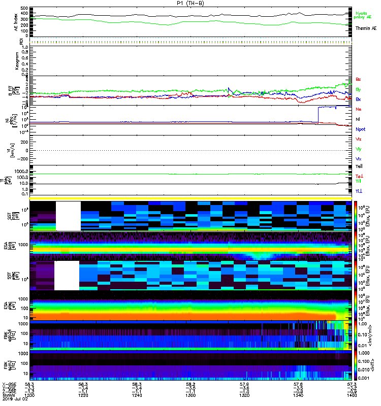Screen dimensions: 381x406
Task: Select the red Bz legend label
Action: [x=358, y=79]
